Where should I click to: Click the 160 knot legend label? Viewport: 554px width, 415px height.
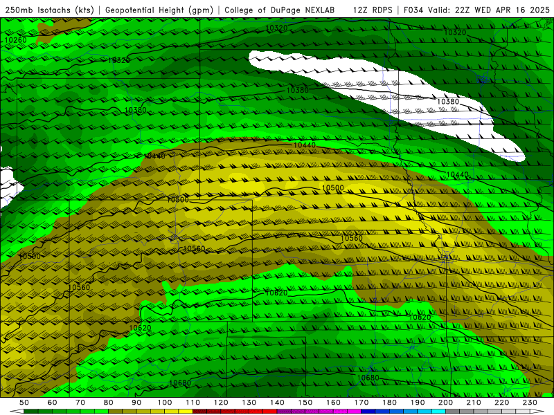tap(334, 403)
